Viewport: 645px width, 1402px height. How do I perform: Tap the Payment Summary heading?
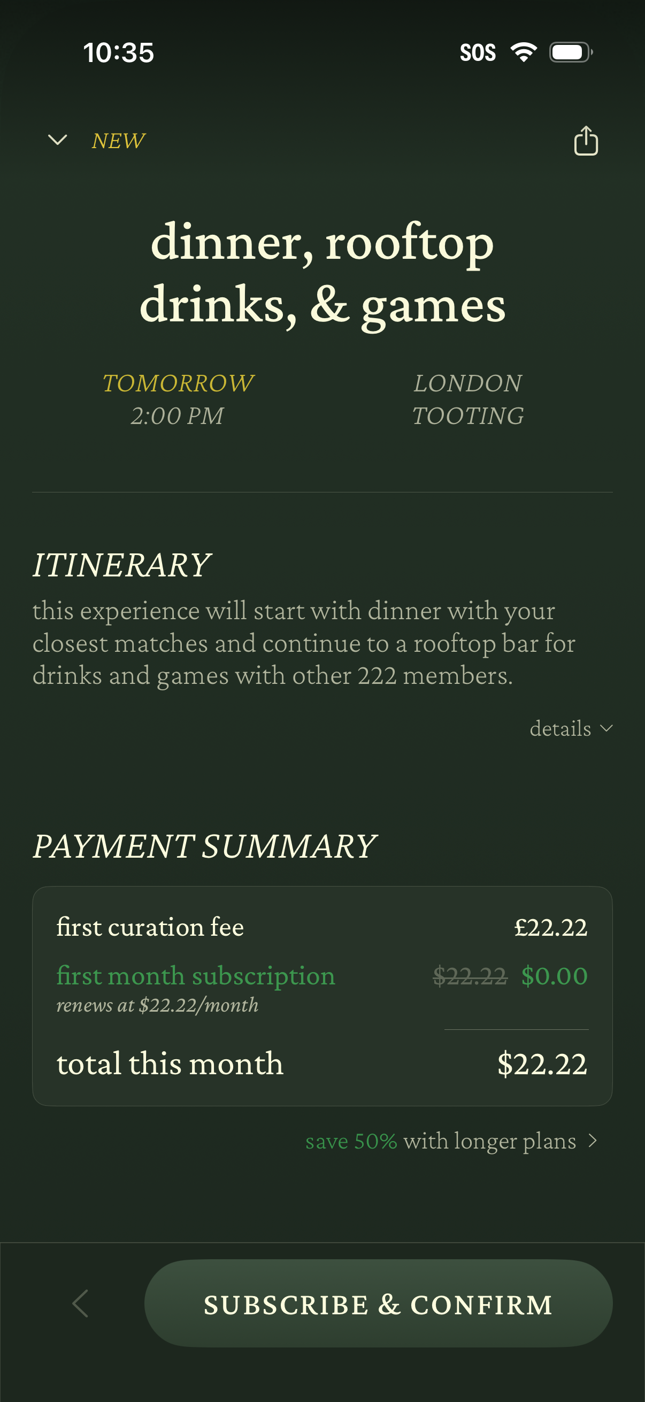[205, 846]
